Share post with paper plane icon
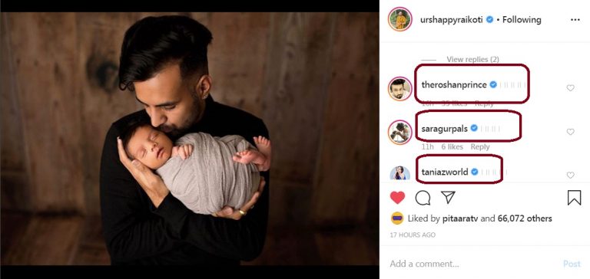The width and height of the screenshot is (590, 279). click(x=448, y=197)
